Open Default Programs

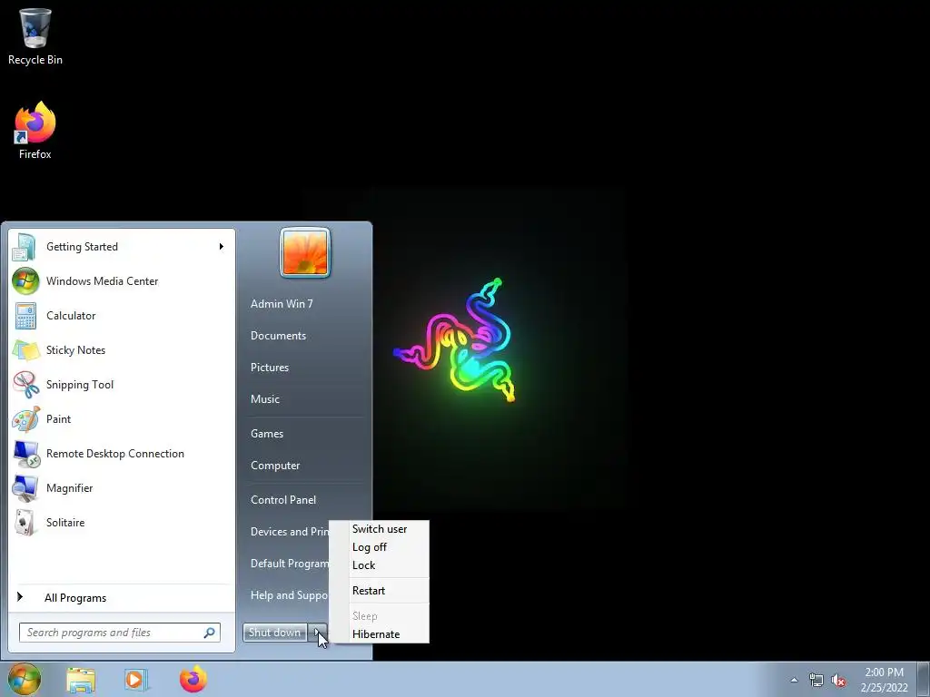pyautogui.click(x=290, y=564)
